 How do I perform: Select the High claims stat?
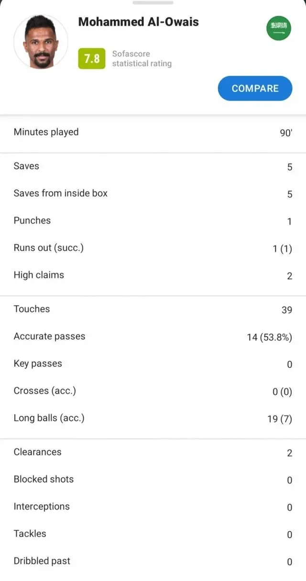[x=153, y=275]
